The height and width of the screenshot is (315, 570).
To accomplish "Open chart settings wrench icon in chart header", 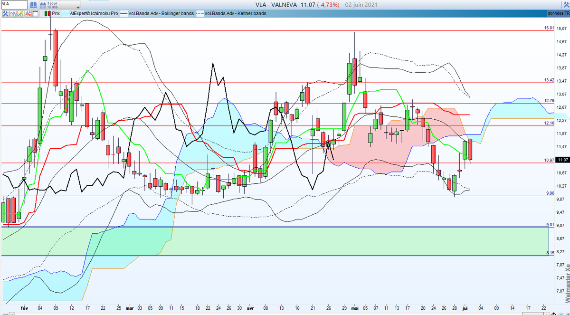I will (x=6, y=13).
